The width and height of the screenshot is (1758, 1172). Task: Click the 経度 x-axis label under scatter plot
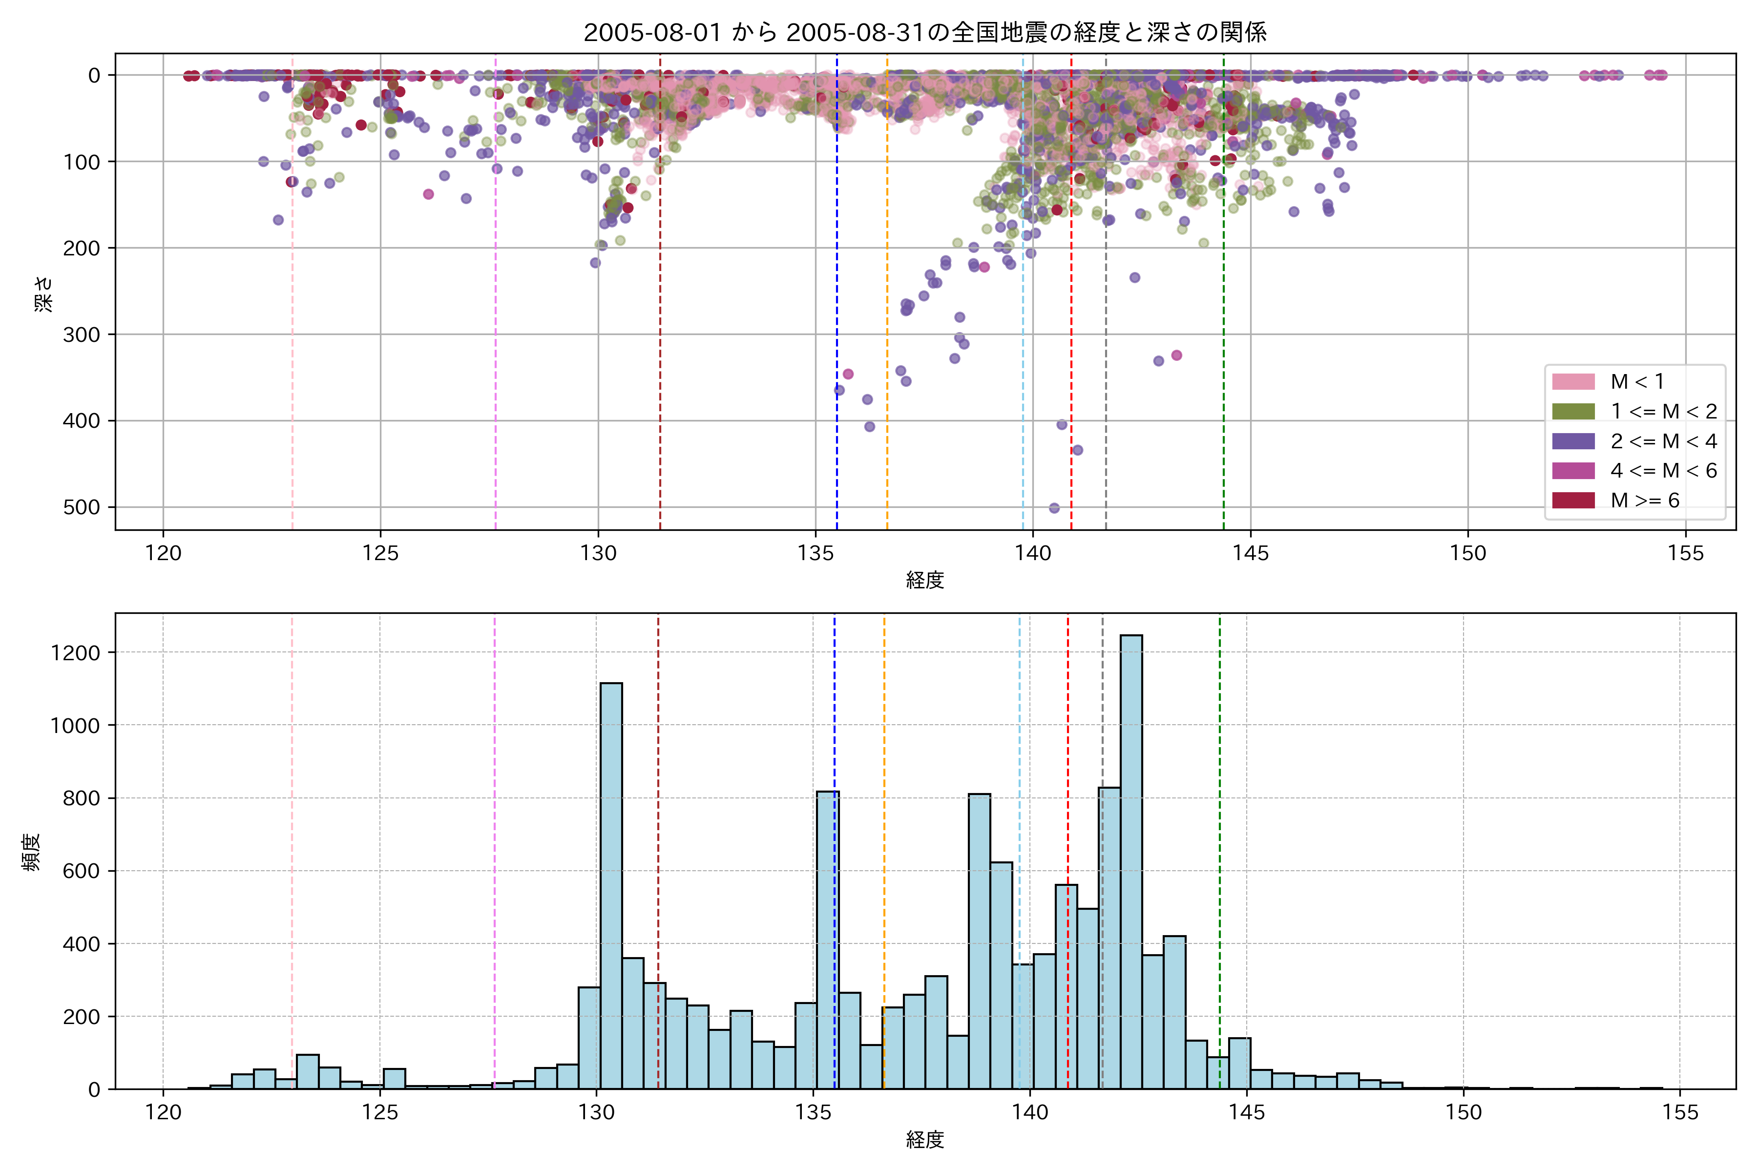[924, 580]
